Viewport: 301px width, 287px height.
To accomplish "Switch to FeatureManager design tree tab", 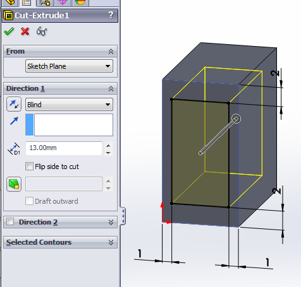I will pyautogui.click(x=9, y=3).
